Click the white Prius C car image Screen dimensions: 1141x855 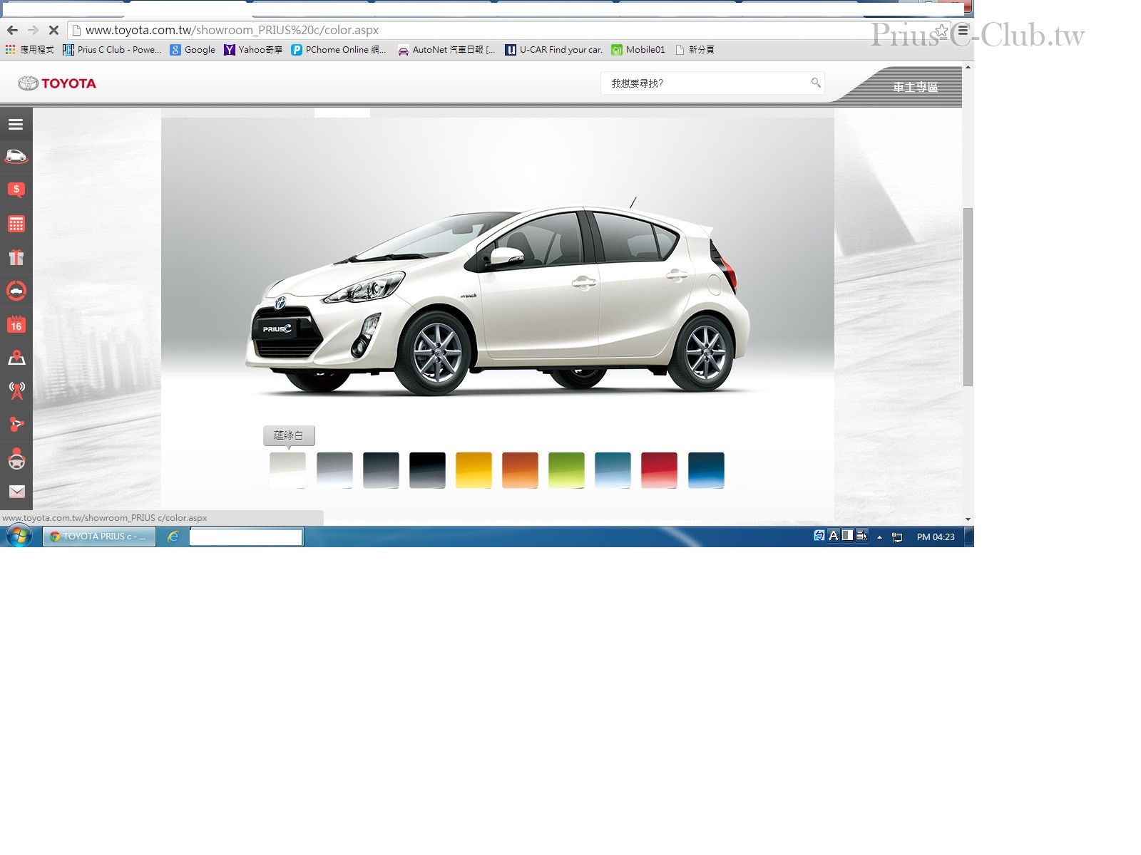(498, 299)
